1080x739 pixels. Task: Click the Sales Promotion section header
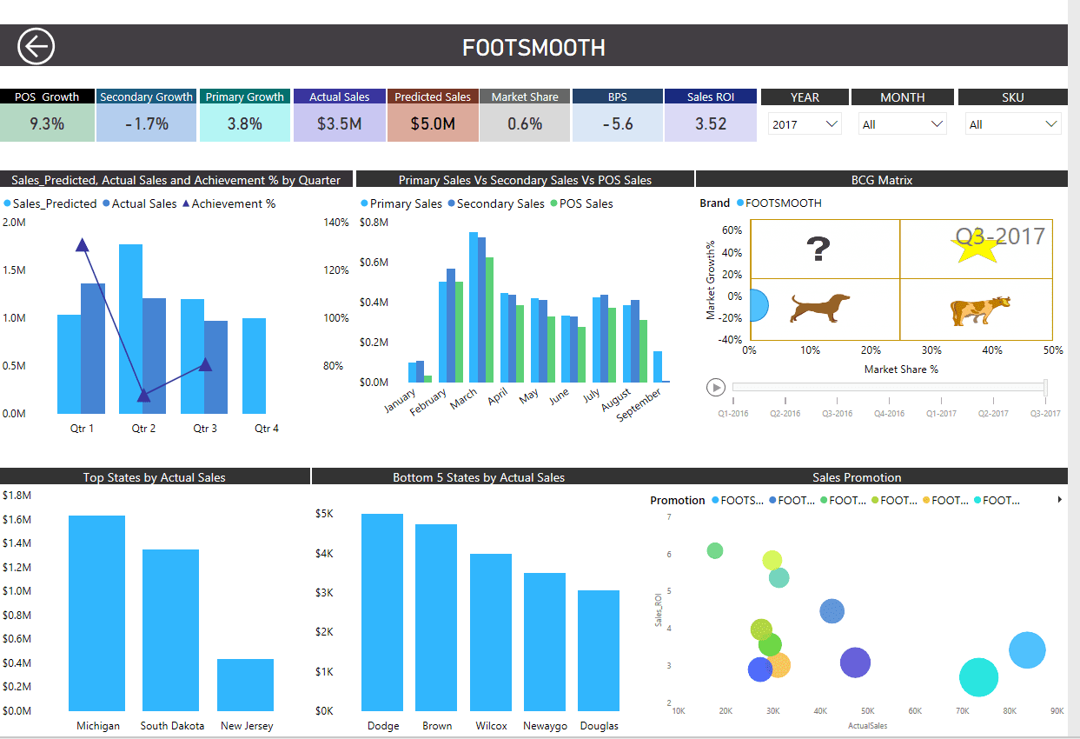857,476
